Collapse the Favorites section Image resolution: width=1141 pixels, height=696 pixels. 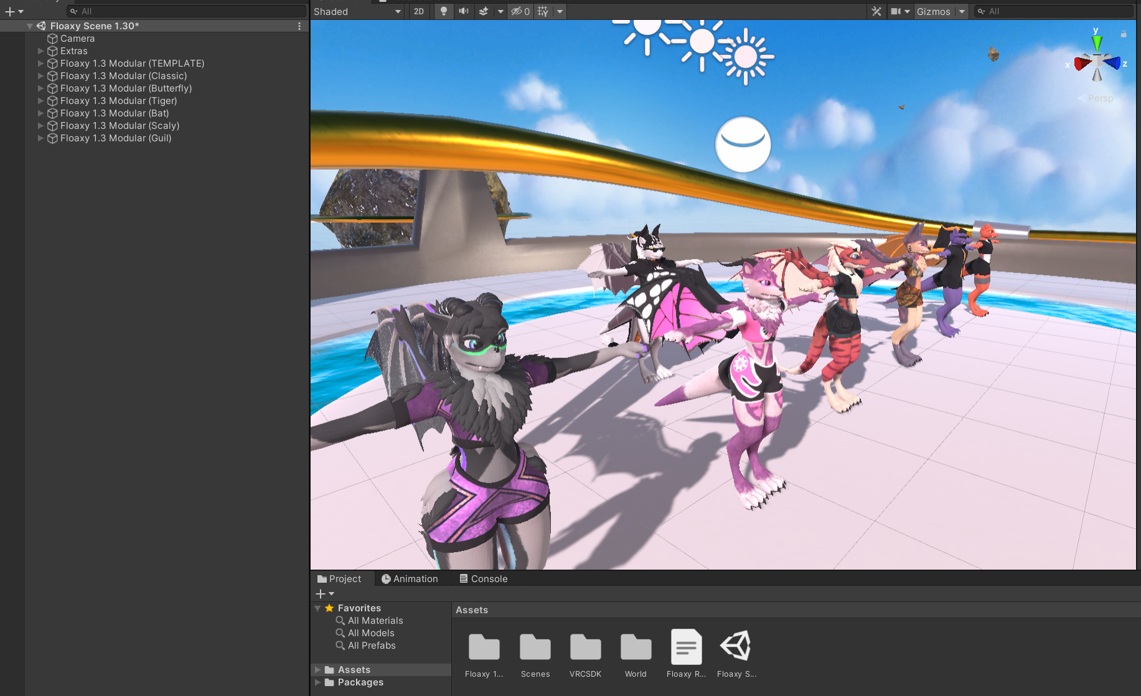(317, 608)
